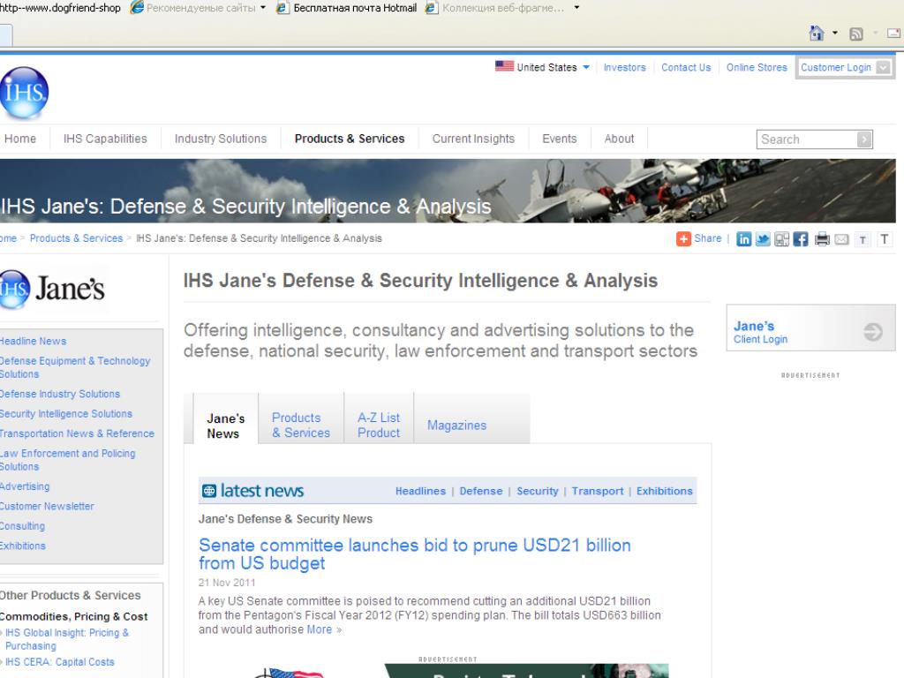The image size is (904, 678).
Task: Filter latest news by Transport
Action: coord(598,491)
